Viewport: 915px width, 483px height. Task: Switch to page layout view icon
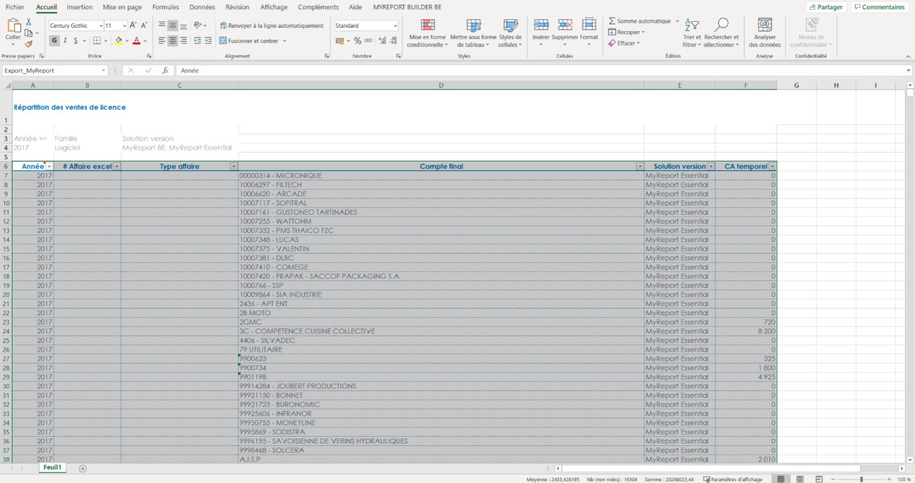(800, 479)
